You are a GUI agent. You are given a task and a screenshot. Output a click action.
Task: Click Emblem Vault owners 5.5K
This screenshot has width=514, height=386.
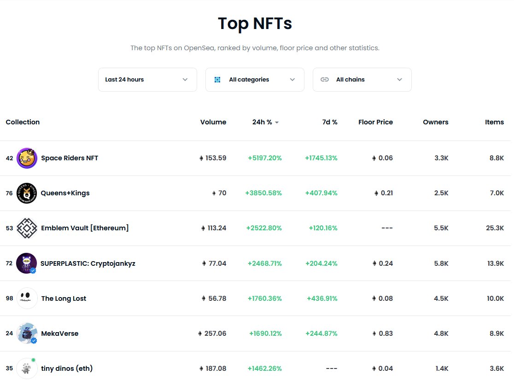click(x=441, y=228)
